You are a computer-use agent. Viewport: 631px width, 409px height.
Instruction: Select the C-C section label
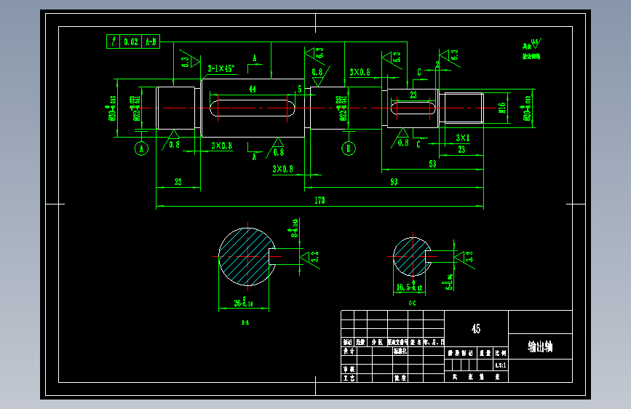[x=412, y=303]
